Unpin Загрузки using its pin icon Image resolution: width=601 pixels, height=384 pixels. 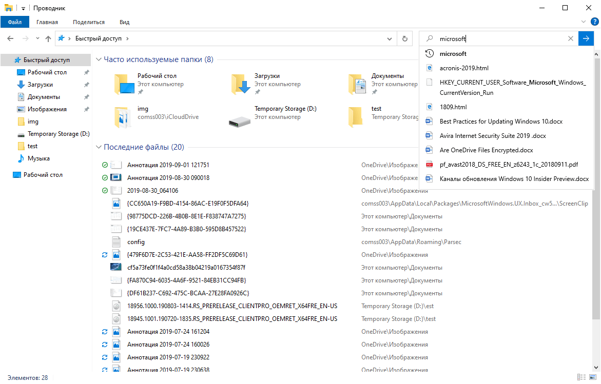[x=258, y=91]
